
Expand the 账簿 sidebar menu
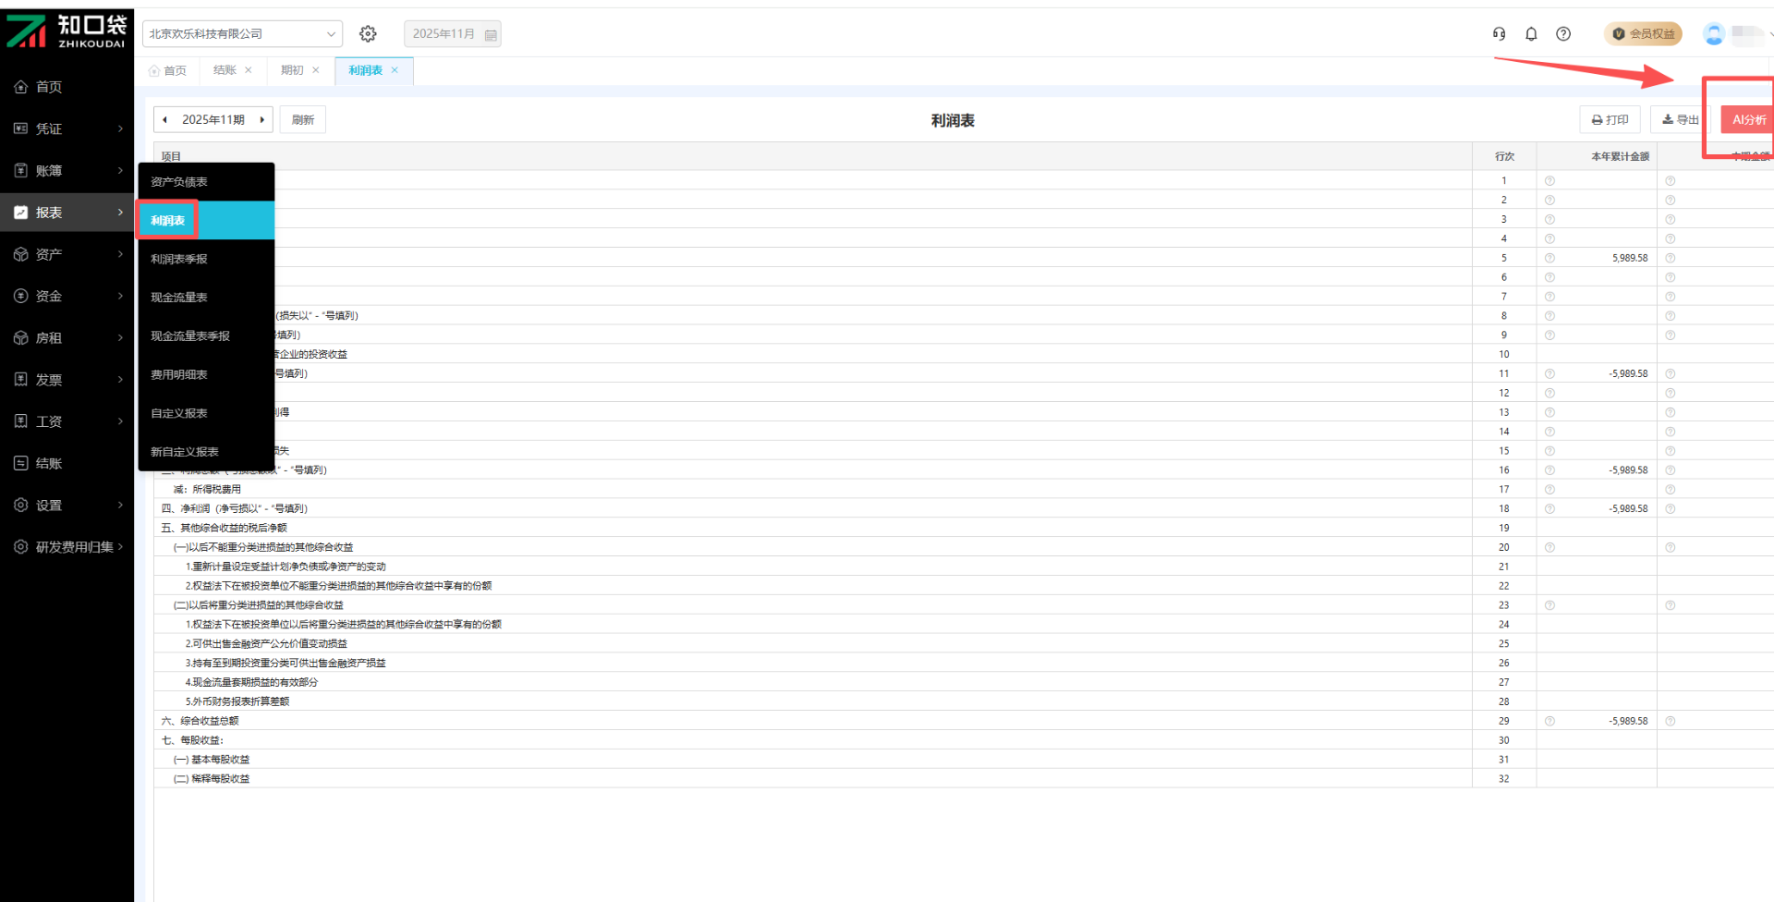click(x=67, y=171)
